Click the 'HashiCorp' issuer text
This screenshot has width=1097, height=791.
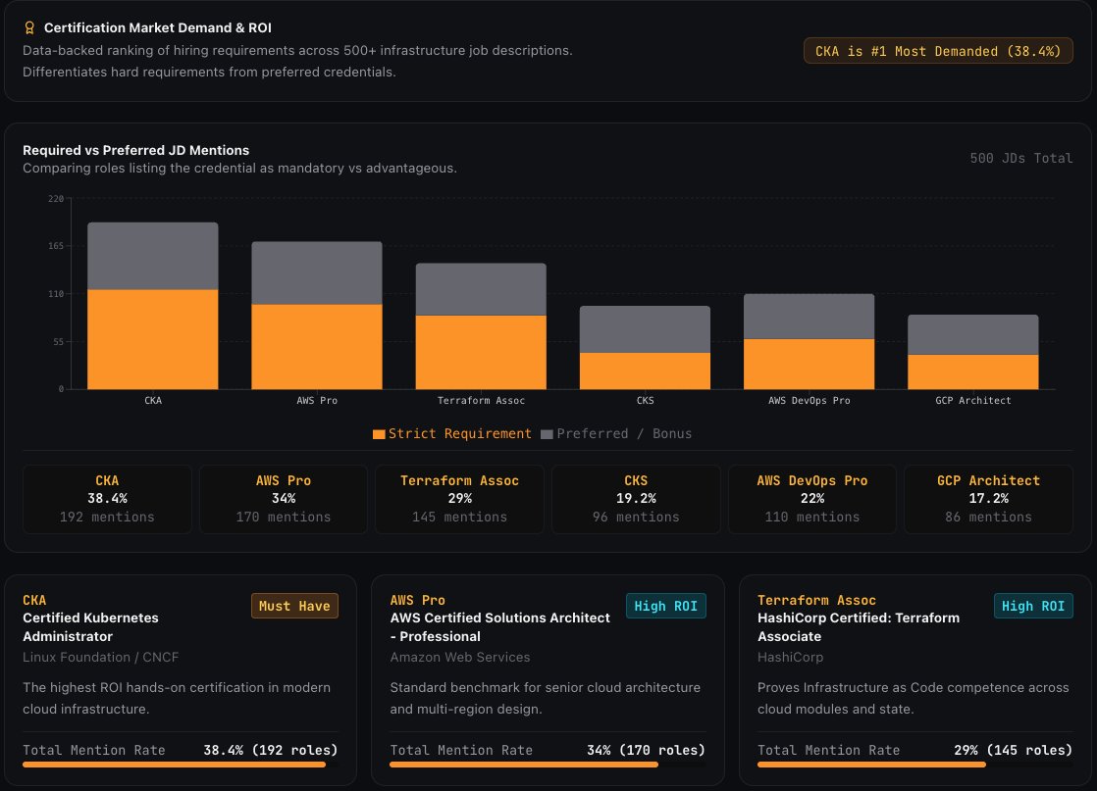point(791,657)
